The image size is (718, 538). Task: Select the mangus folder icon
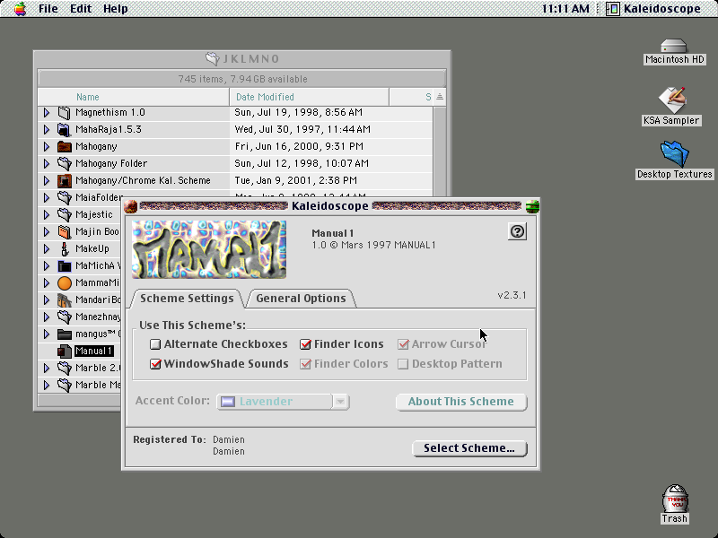click(x=65, y=334)
